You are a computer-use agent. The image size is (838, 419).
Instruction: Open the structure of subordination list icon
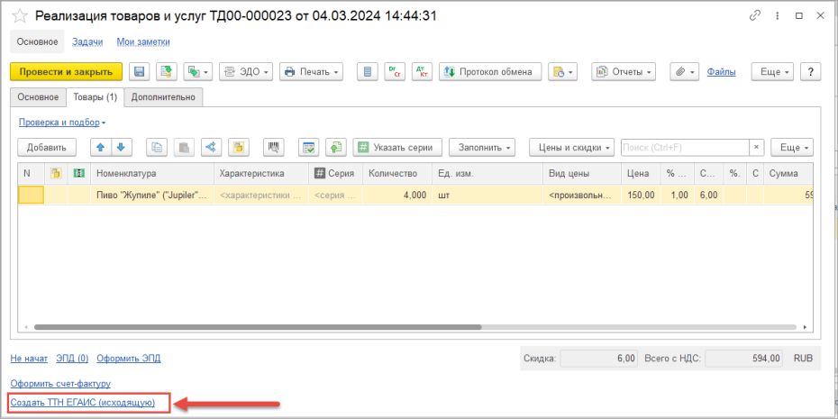pos(367,71)
